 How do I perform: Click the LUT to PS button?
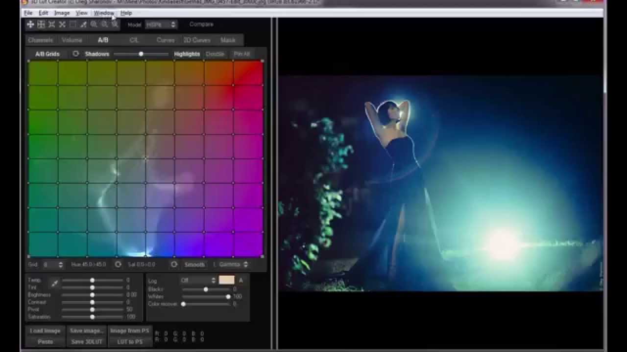pyautogui.click(x=130, y=342)
